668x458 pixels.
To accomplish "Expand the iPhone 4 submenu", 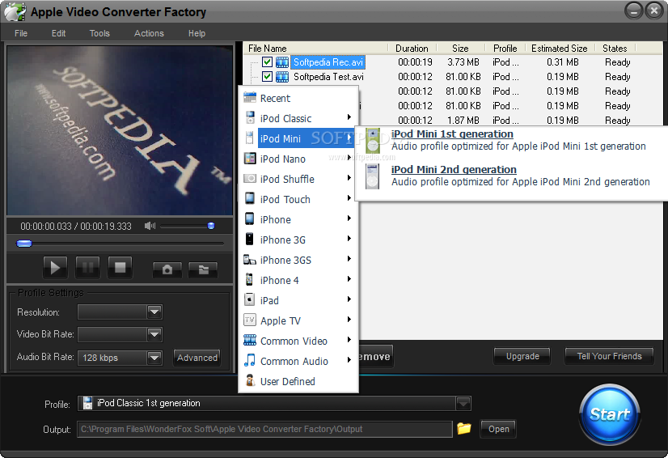I will coord(349,279).
